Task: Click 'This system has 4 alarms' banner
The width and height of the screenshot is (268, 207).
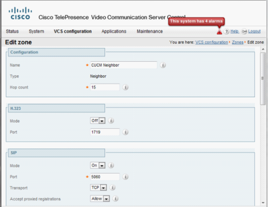Action: pos(197,21)
